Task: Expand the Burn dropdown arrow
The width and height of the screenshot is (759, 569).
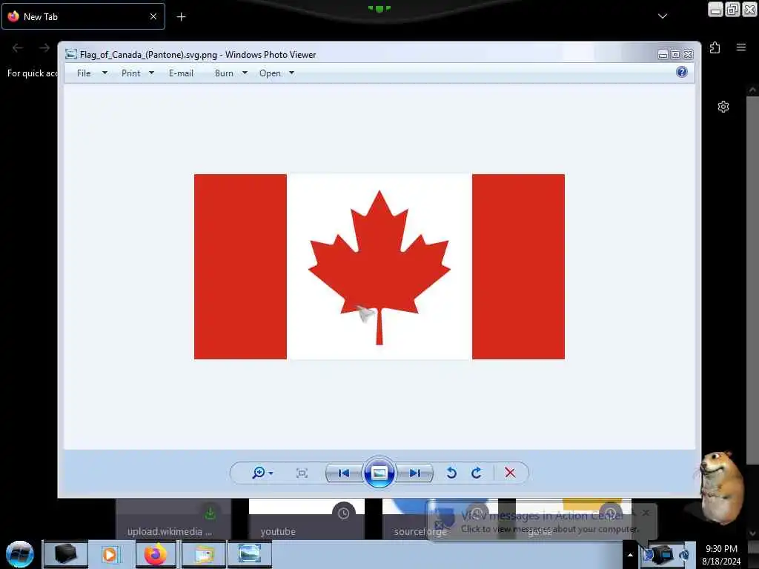Action: (245, 73)
